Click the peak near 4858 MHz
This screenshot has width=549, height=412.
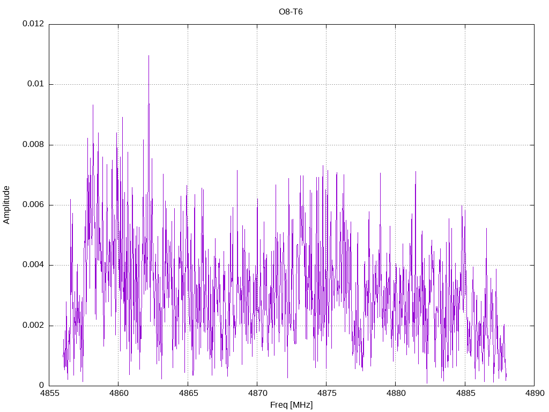coord(93,106)
